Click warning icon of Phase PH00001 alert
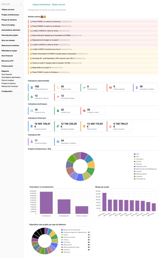The height and width of the screenshot is (258, 162). point(31,21)
